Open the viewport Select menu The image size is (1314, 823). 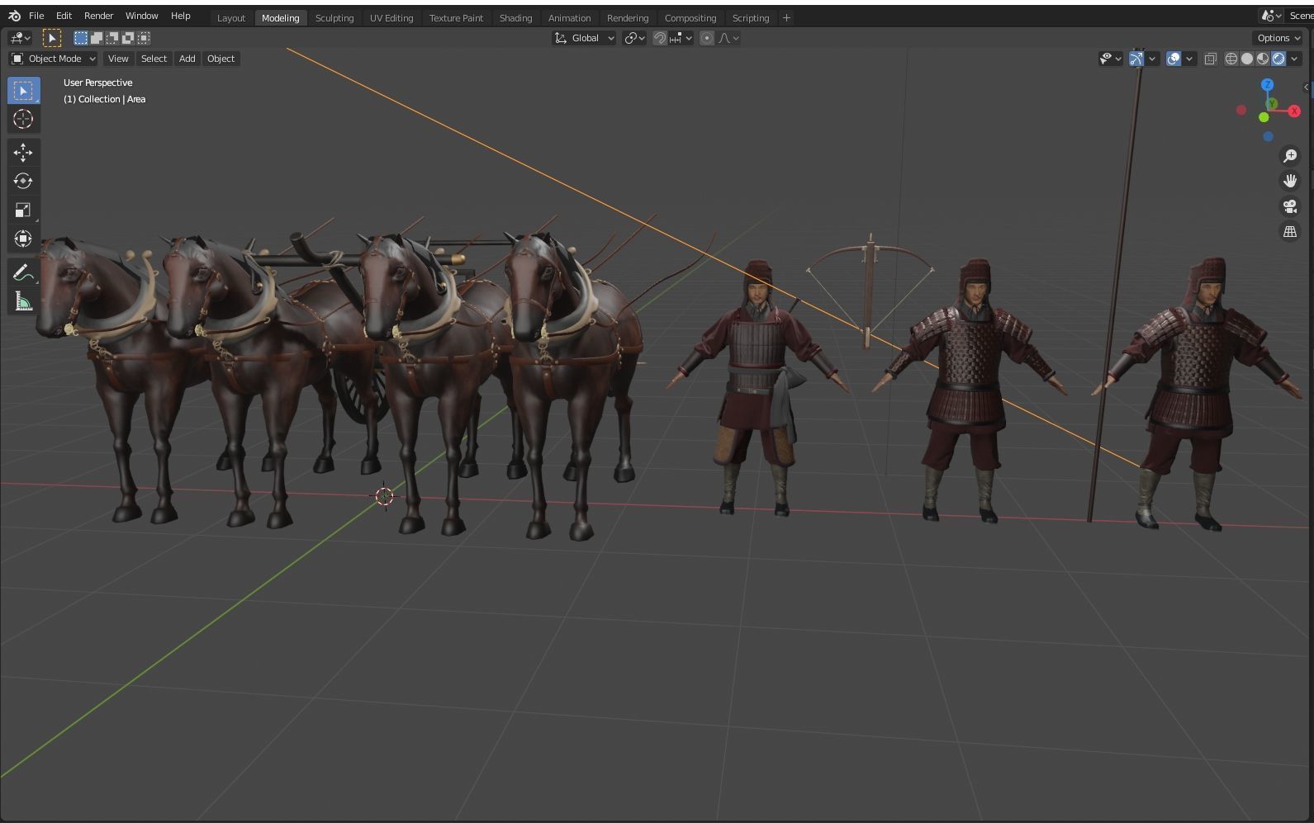point(154,59)
